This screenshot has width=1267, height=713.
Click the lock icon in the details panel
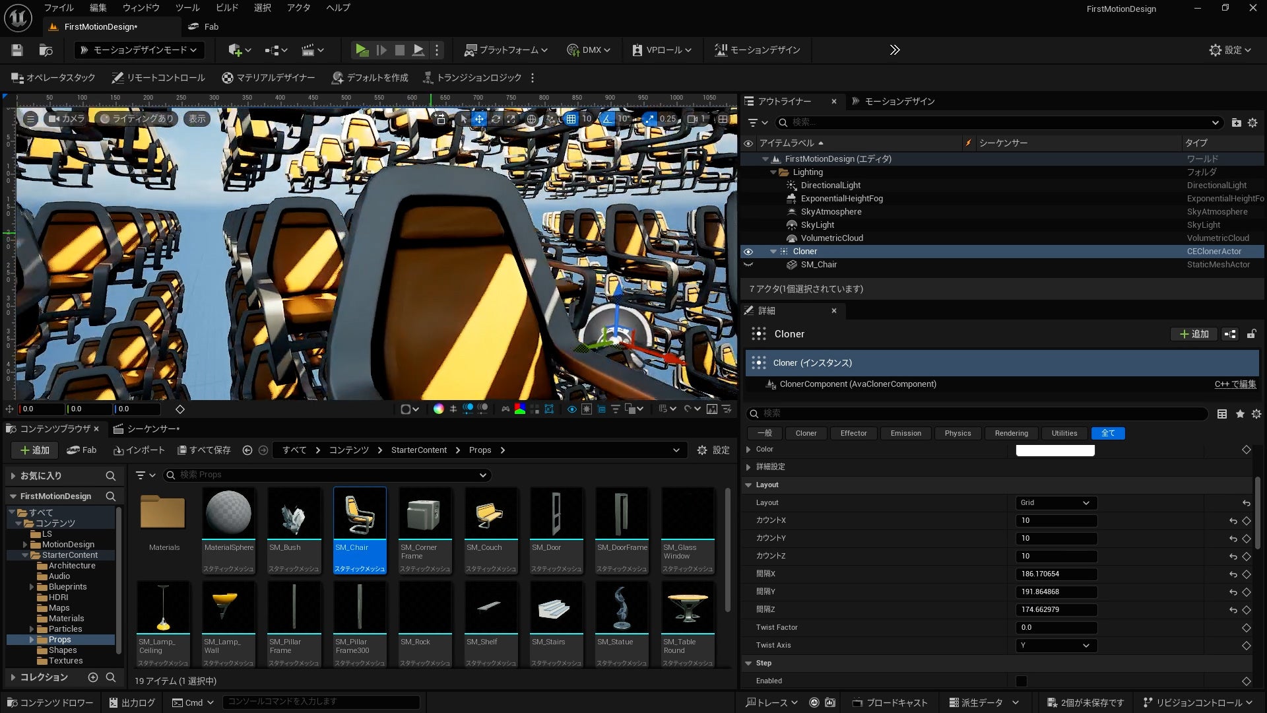coord(1251,334)
